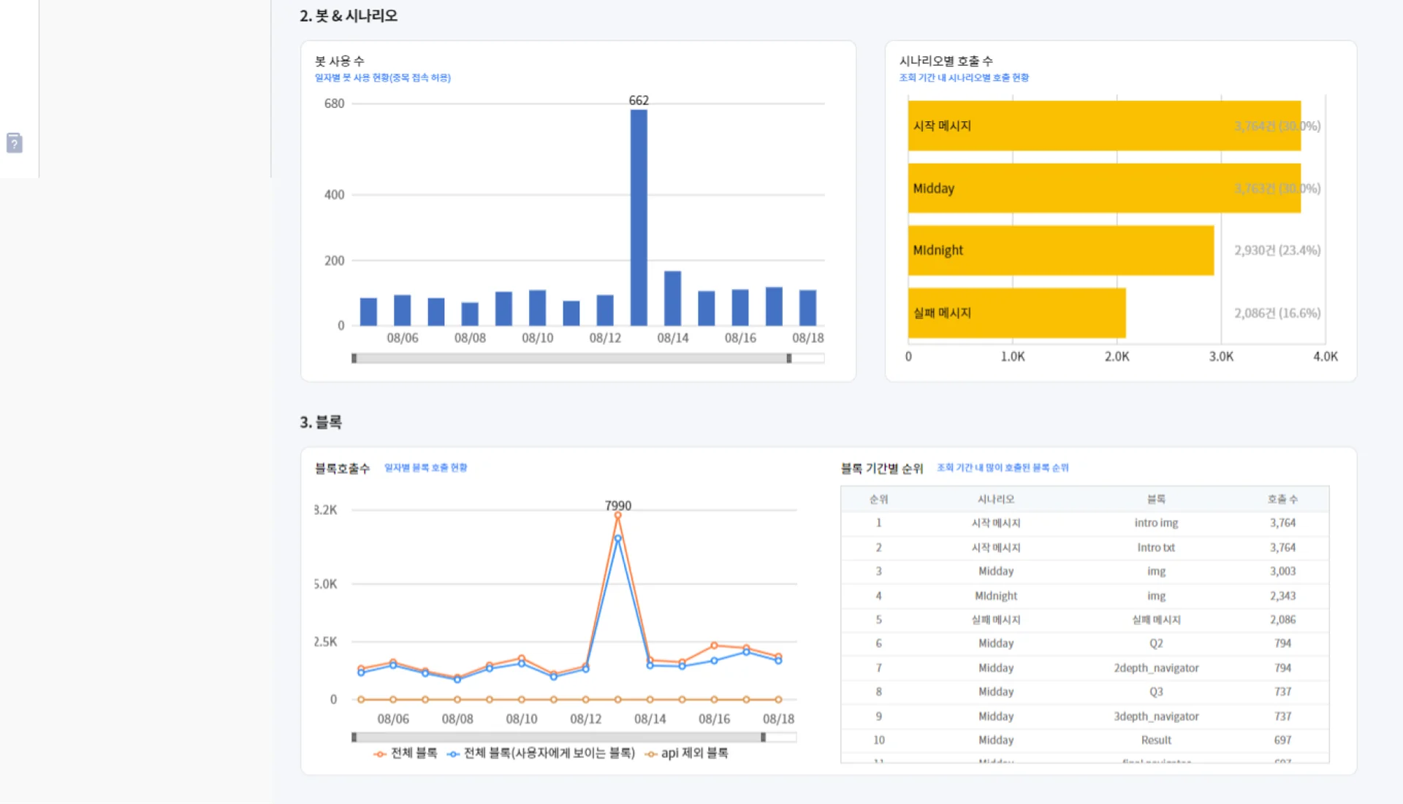Click 일자별 블록 호출 현황 subtitle link
Viewport: 1403px width, 804px height.
(425, 468)
